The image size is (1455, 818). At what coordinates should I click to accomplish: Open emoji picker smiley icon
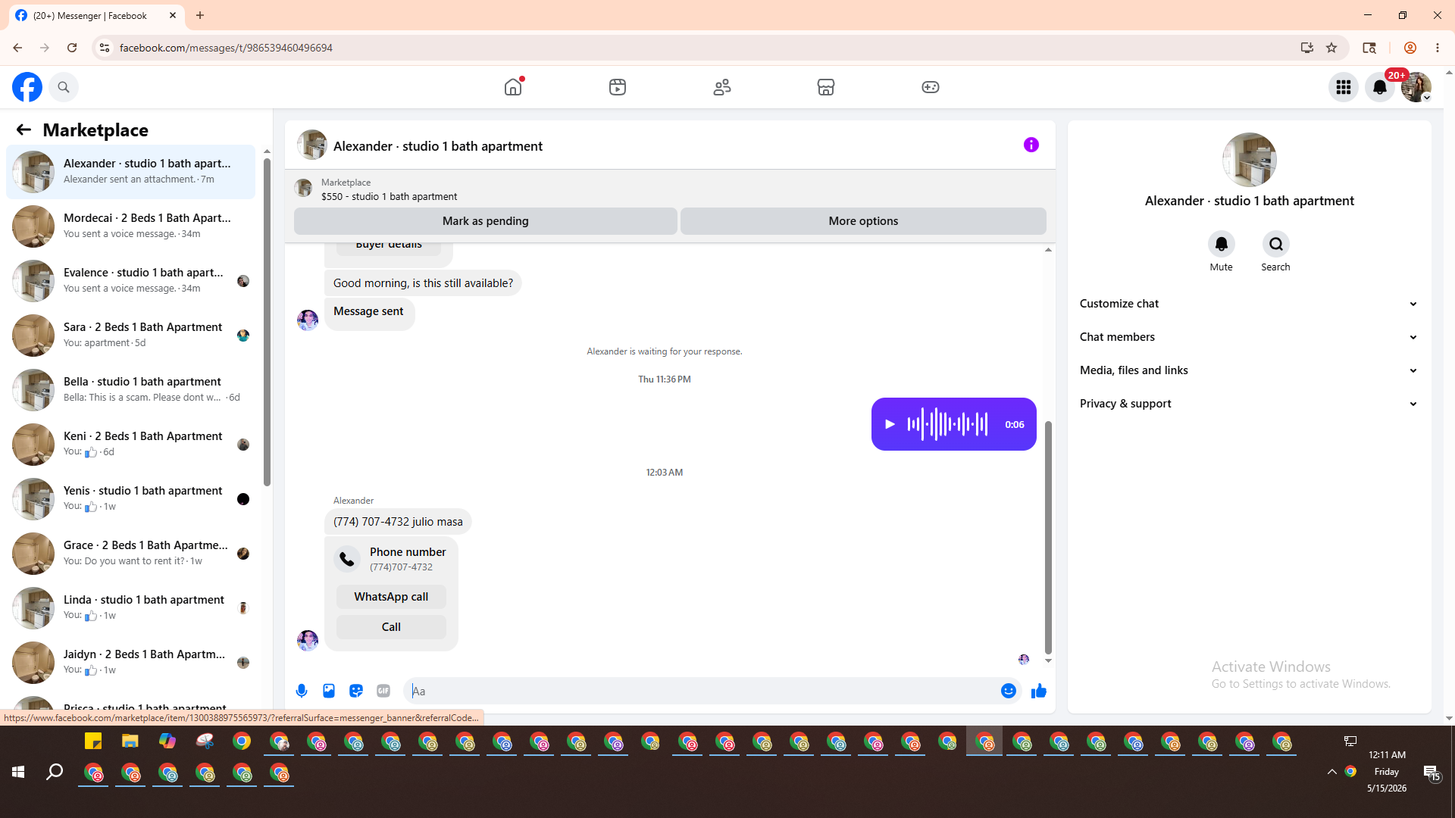1008,691
